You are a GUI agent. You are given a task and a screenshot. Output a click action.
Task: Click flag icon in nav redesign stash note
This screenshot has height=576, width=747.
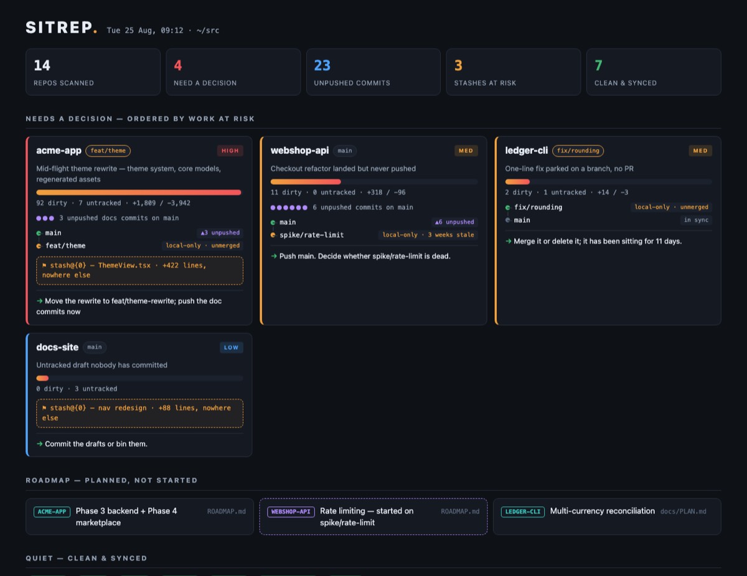pyautogui.click(x=44, y=408)
